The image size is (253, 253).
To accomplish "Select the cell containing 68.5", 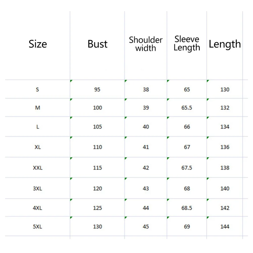I will [187, 208].
